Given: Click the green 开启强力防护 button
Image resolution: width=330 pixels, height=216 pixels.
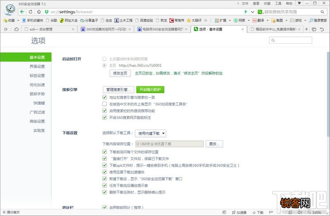Looking at the screenshot, I should (x=150, y=89).
